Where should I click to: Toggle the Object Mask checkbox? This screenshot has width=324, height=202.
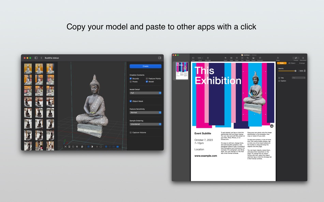[131, 101]
